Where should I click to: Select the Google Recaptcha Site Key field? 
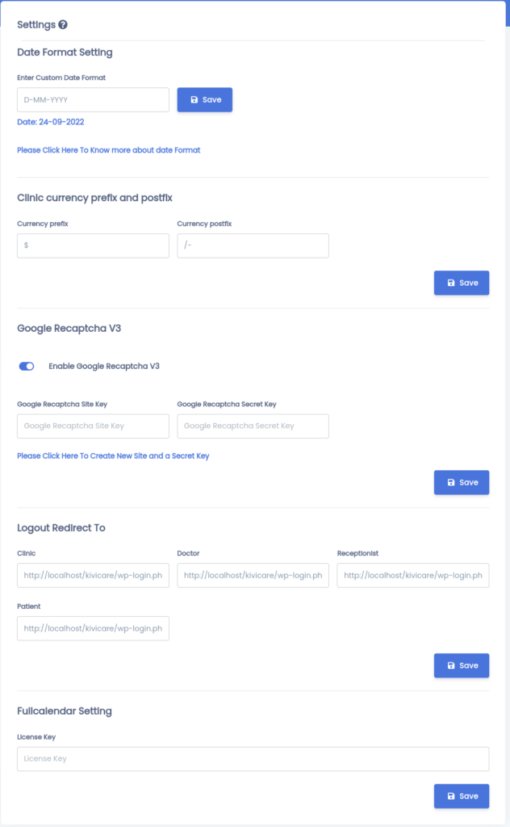pyautogui.click(x=94, y=426)
